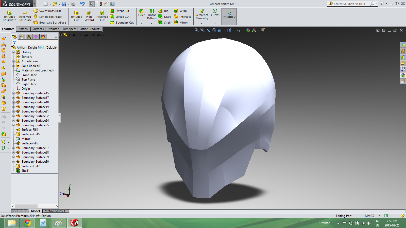Click the Search SolidWorks Help field
This screenshot has height=228, width=406.
350,4
